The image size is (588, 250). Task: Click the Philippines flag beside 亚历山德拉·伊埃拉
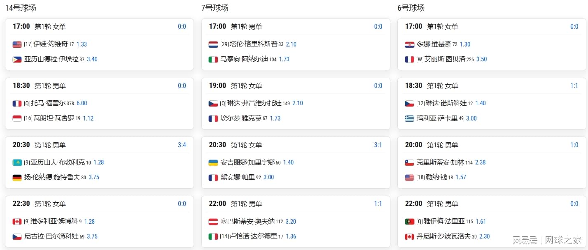17,59
